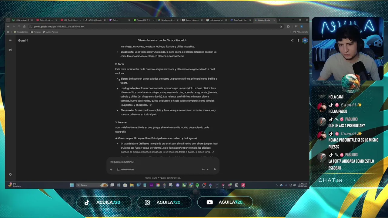Screen dimensions: 388x218
Task: Open Chrome extensions puzzle icon
Action: click(288, 26)
